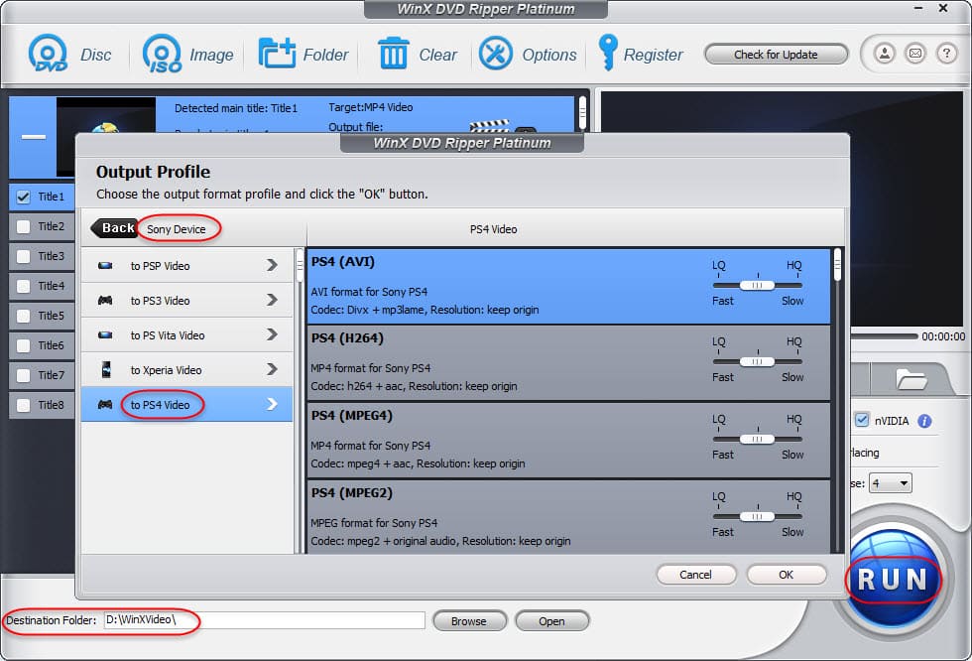Check the Title3 checkbox

click(24, 257)
